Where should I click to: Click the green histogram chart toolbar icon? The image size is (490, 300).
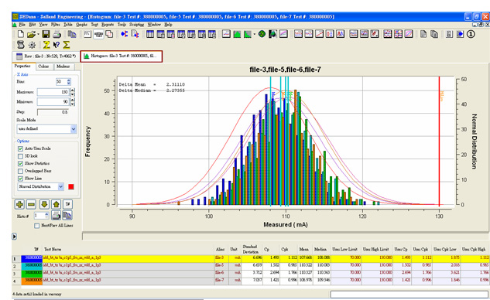pyautogui.click(x=237, y=34)
